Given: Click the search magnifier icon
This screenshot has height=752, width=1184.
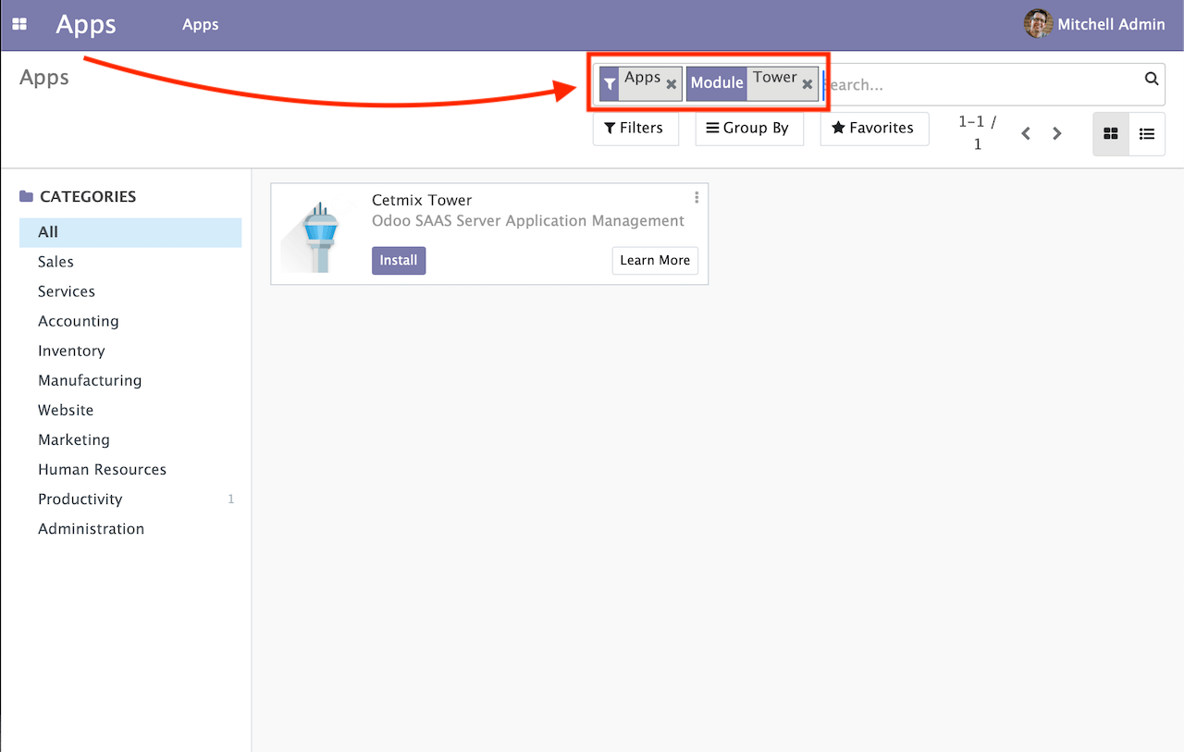Looking at the screenshot, I should click(x=1152, y=79).
